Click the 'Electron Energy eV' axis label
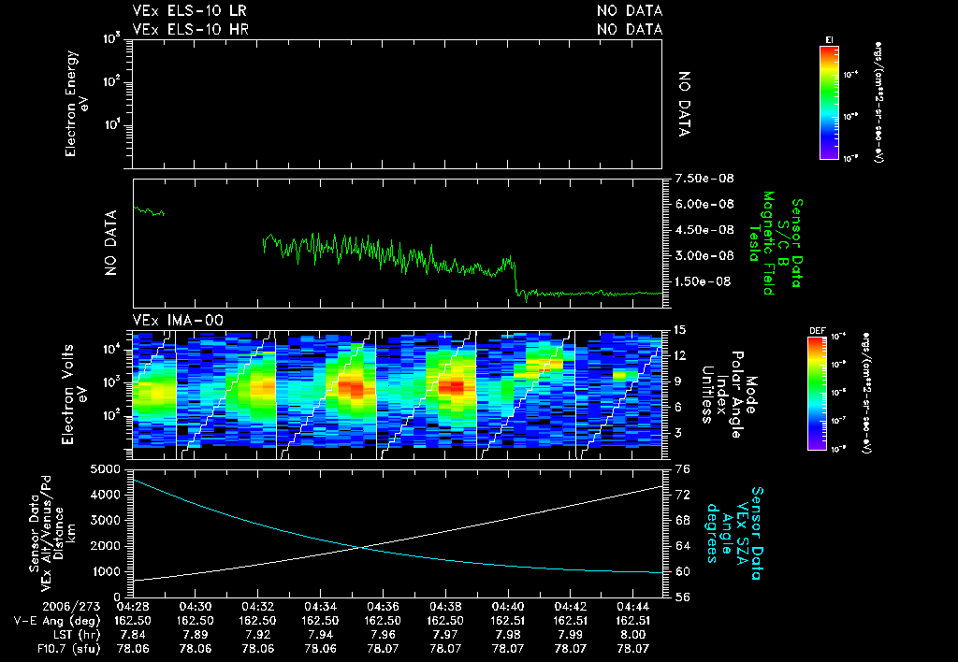This screenshot has width=958, height=662. coord(78,103)
